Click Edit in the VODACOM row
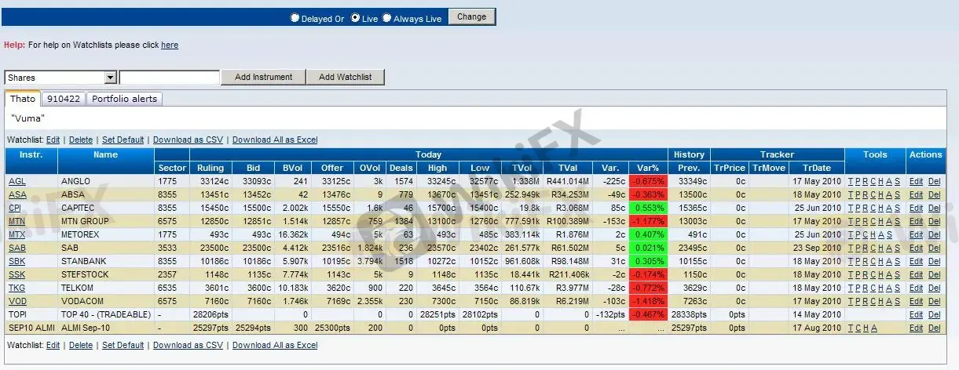This screenshot has width=959, height=370. coord(916,301)
